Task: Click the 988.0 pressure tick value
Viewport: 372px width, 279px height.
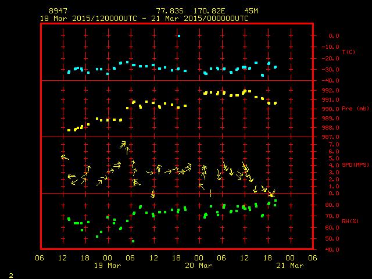Action: [331, 128]
